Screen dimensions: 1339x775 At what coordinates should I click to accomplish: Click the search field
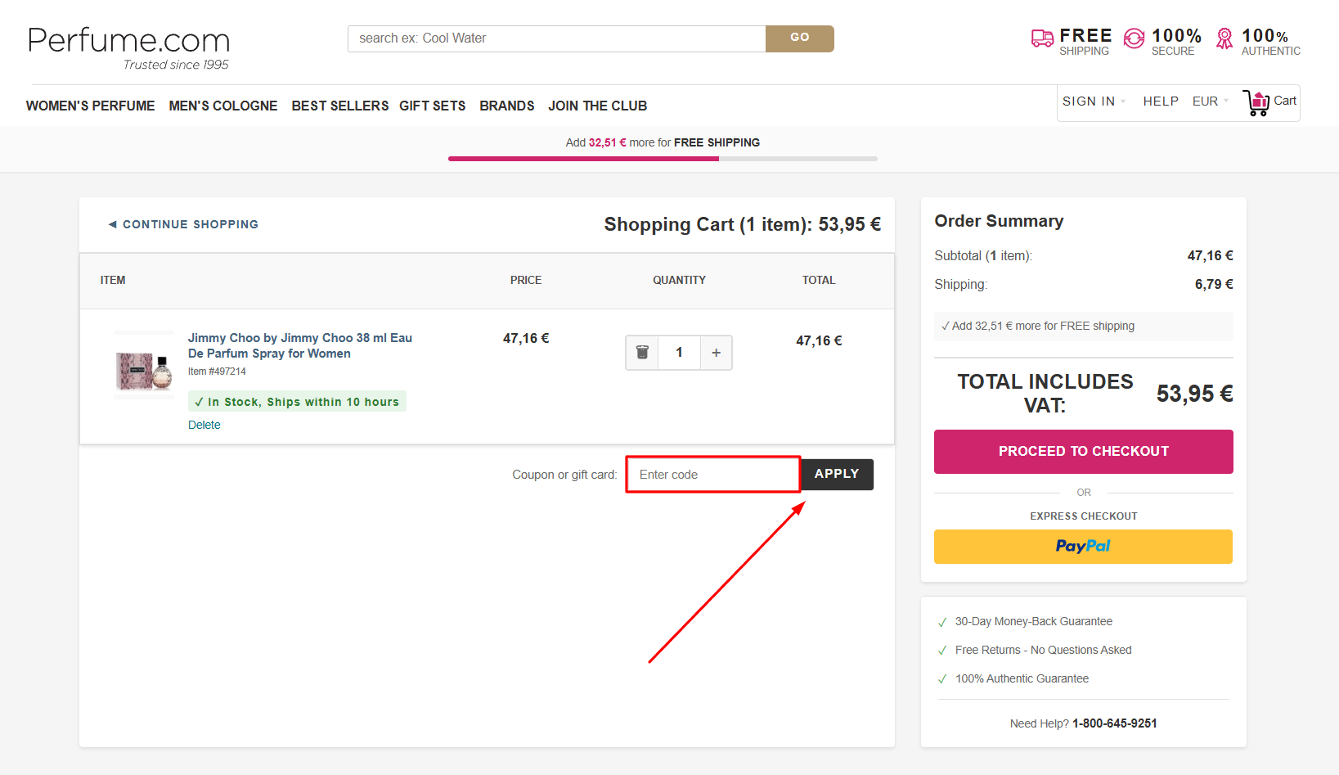click(x=557, y=38)
